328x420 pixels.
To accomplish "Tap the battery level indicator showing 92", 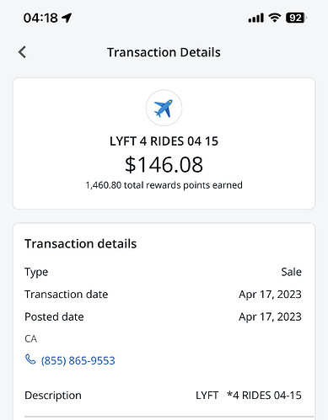I will [x=296, y=18].
